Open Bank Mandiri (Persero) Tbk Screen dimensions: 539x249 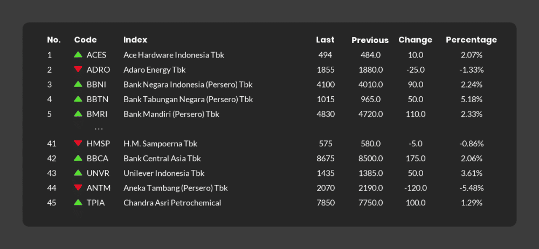171,114
